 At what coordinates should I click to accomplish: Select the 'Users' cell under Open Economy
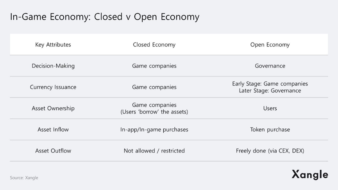[x=270, y=108]
